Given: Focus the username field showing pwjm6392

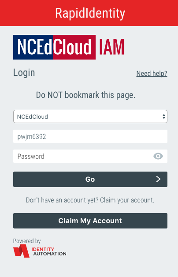Looking at the screenshot, I should 90,136.
